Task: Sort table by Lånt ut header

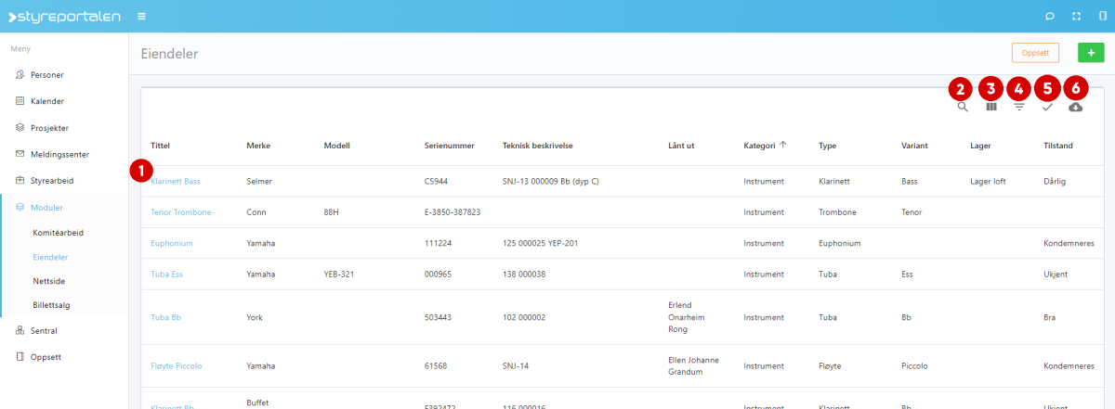Action: (x=682, y=146)
